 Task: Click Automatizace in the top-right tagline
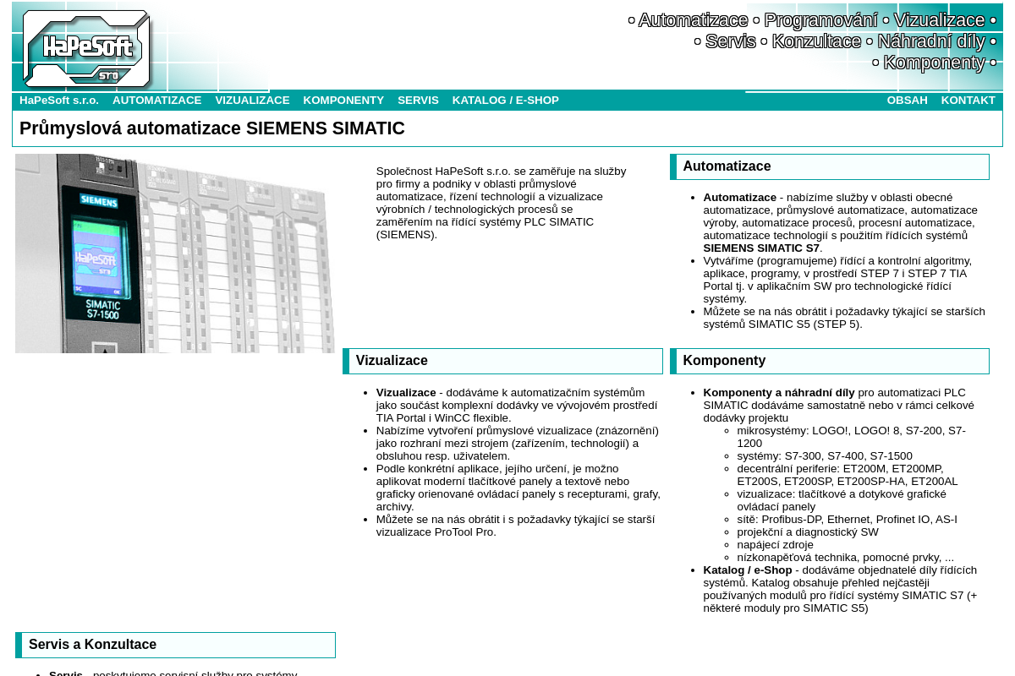click(x=693, y=20)
